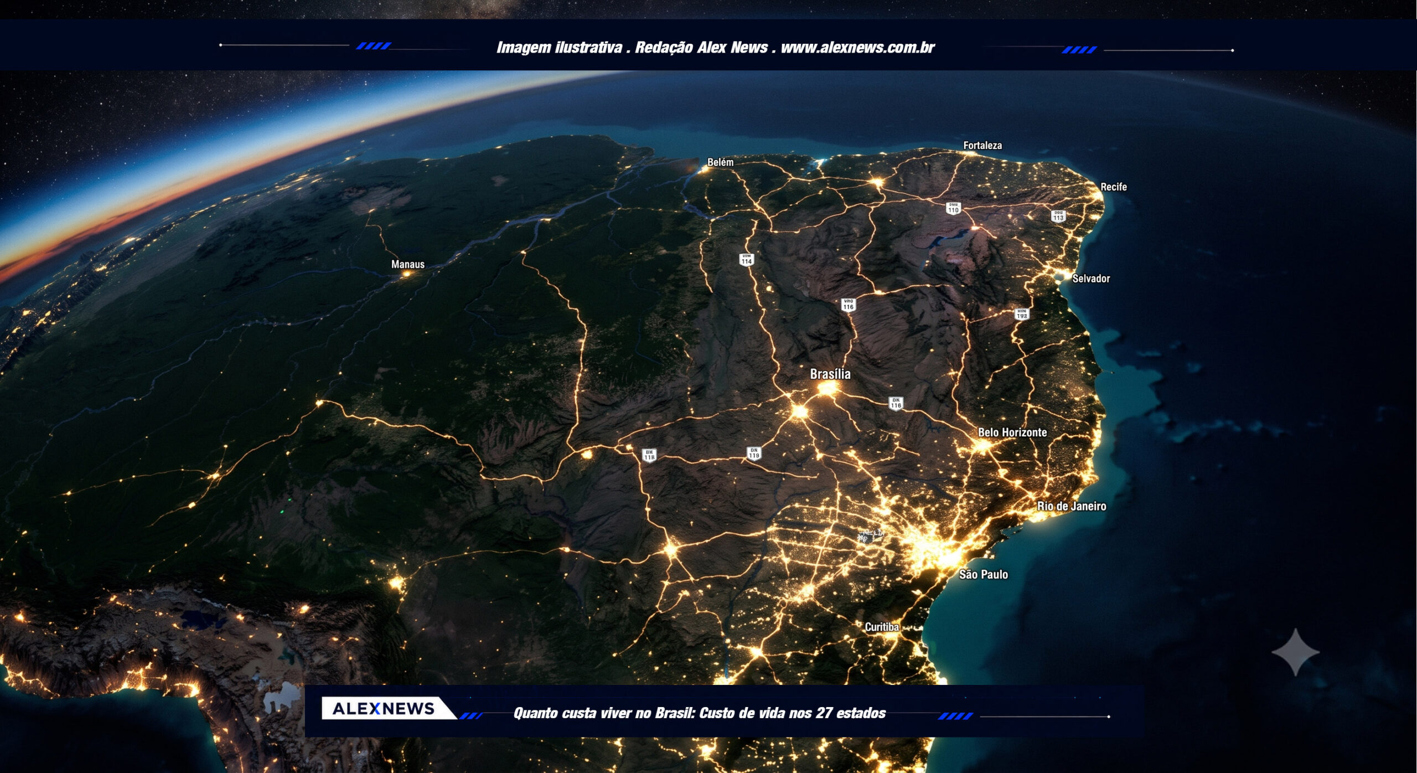The width and height of the screenshot is (1417, 773).
Task: Select the 114 highway shield marker
Action: coord(746,259)
